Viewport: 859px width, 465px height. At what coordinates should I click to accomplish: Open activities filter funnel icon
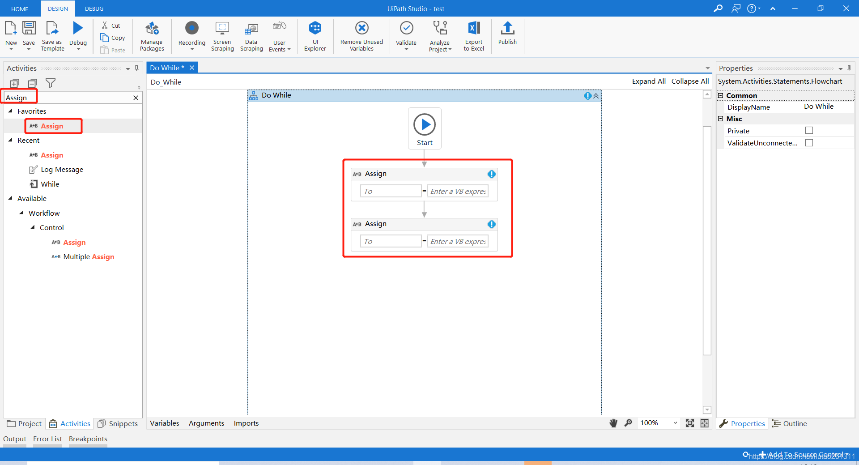(x=51, y=83)
